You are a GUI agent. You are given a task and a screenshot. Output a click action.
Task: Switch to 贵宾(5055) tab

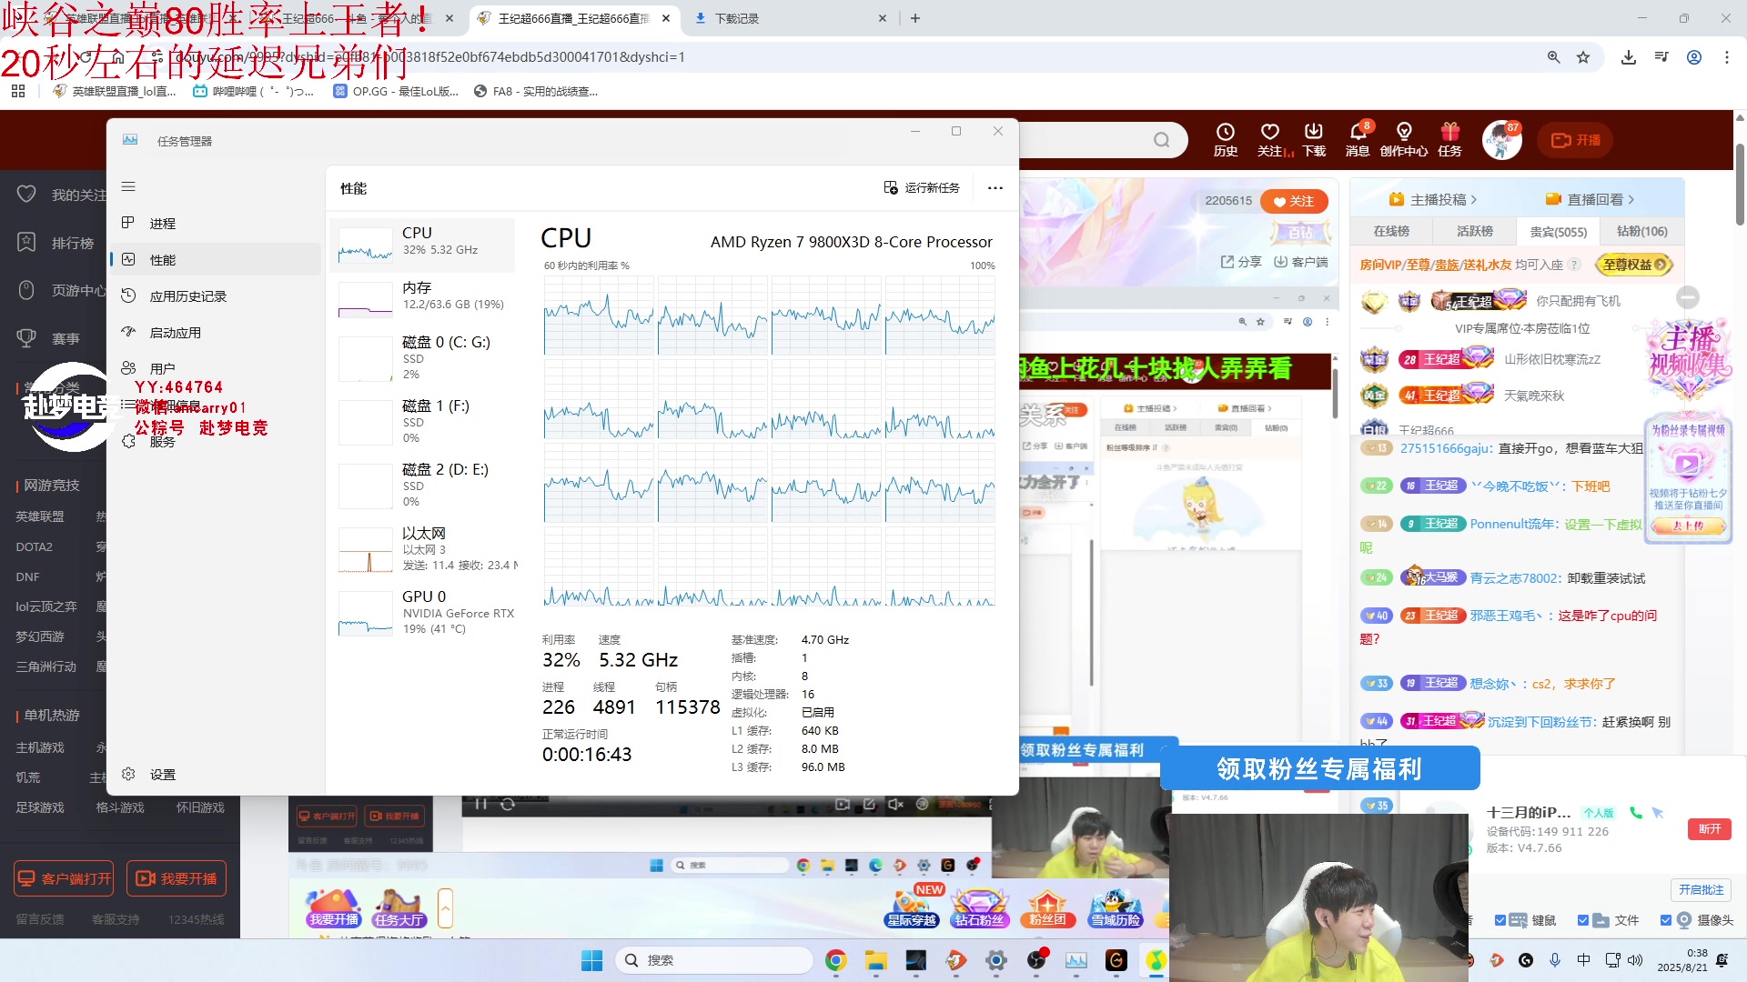(x=1559, y=232)
